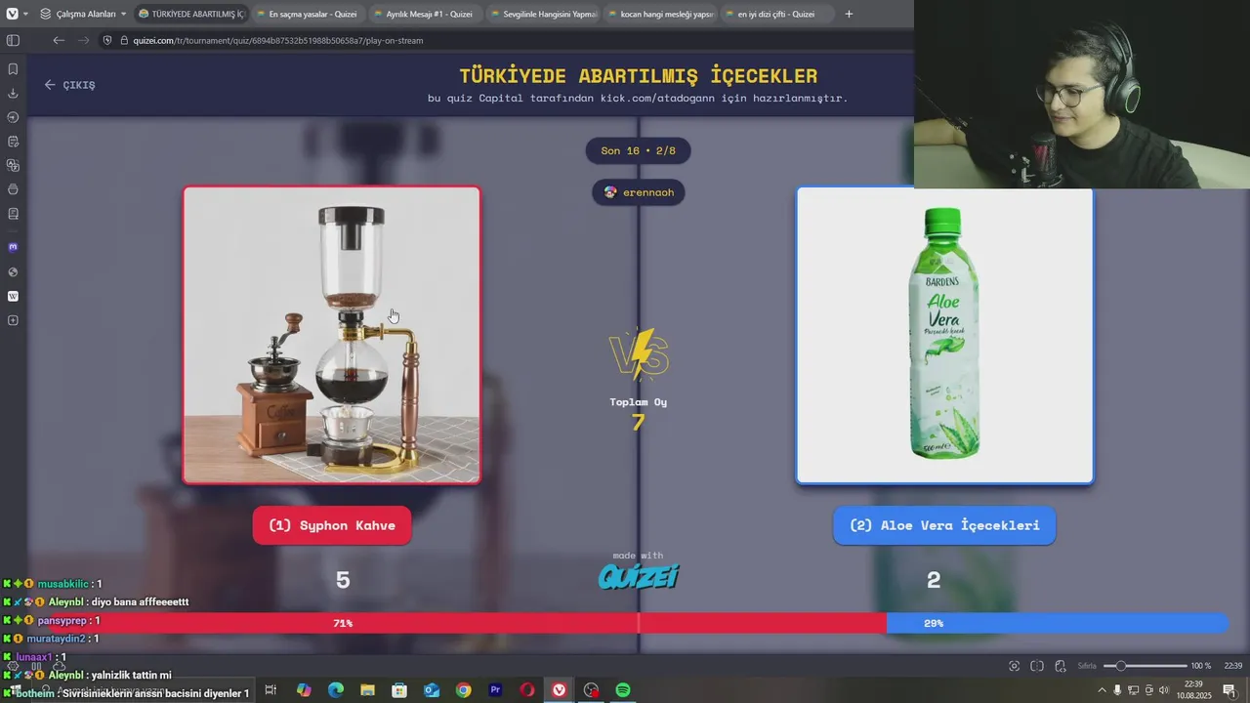Click the 'Son 16 • 2/8' round badge
1250x703 pixels.
point(638,150)
